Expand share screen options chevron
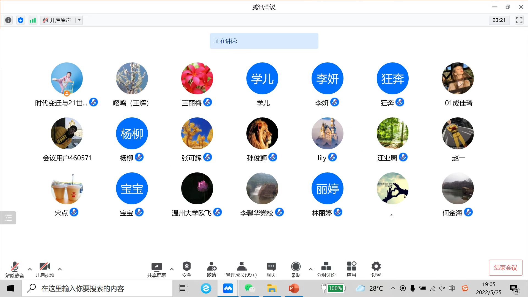The width and height of the screenshot is (528, 297). [x=172, y=269]
